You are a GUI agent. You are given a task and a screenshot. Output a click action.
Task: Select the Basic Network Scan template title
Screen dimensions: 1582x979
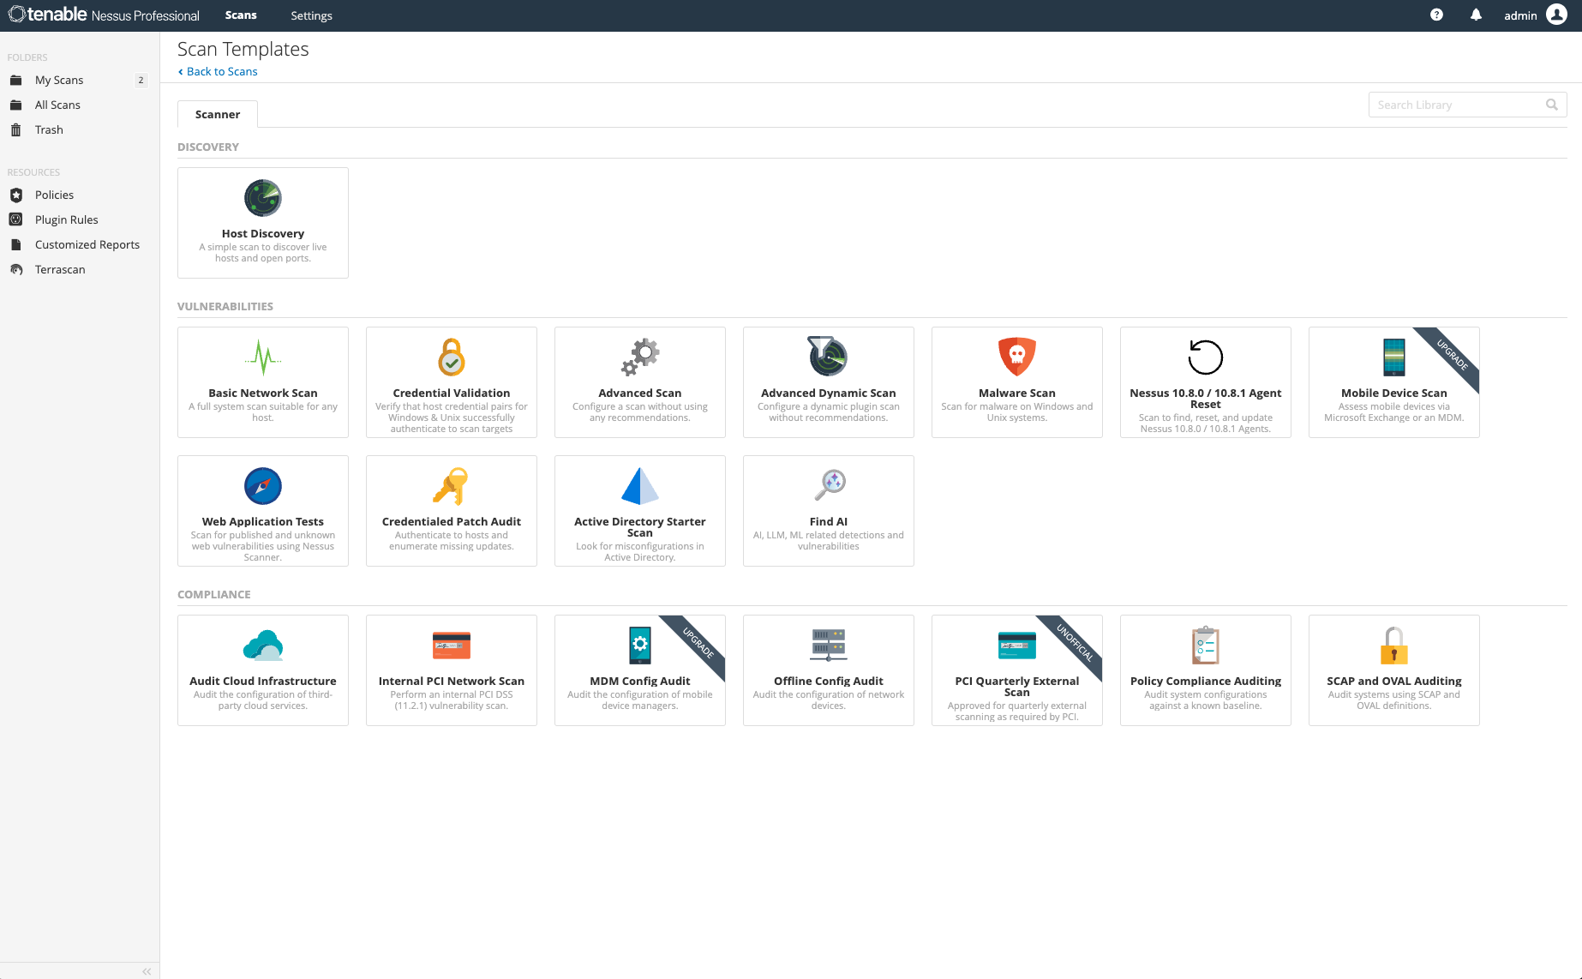pyautogui.click(x=262, y=393)
